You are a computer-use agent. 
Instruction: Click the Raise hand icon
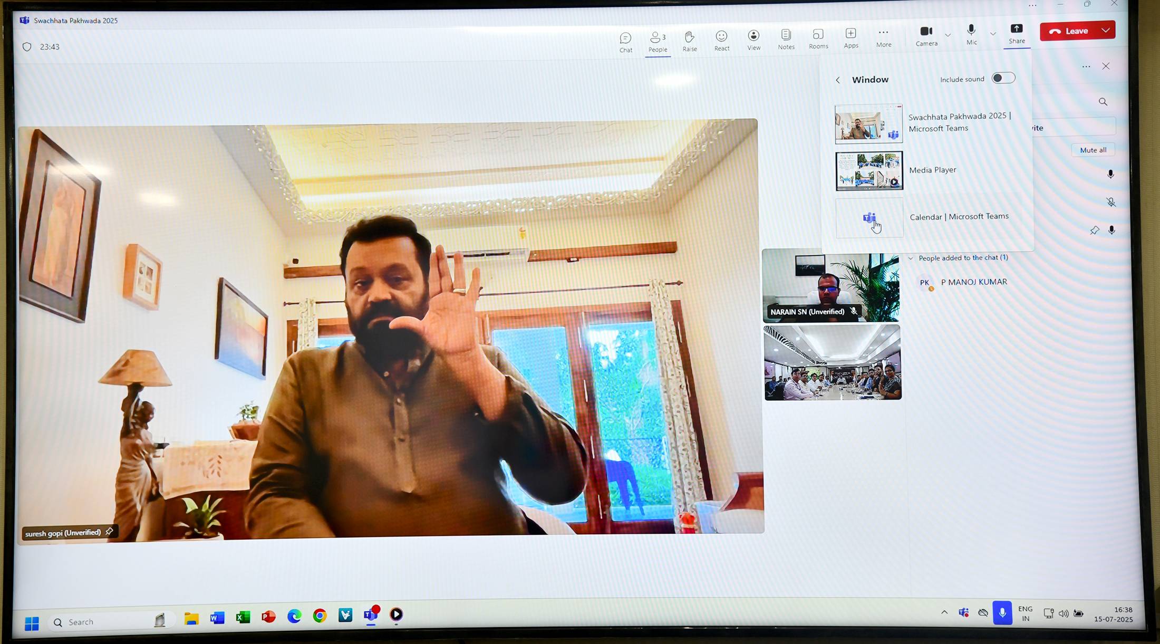click(x=689, y=36)
